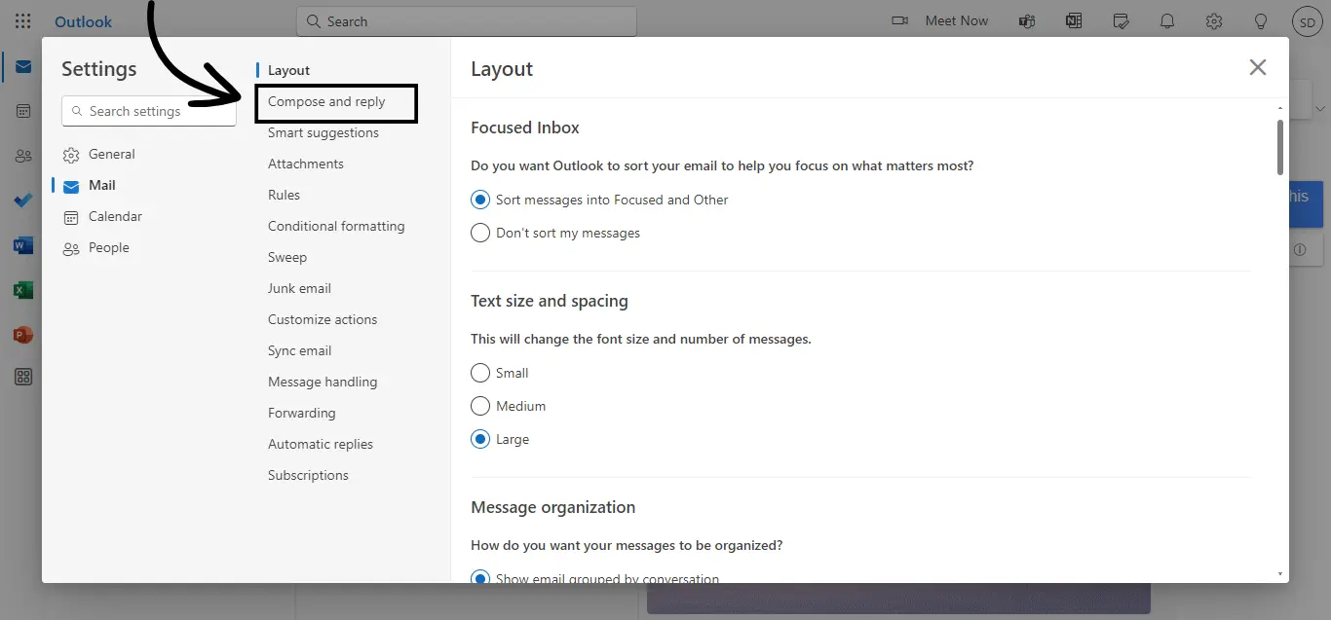Launch Excel from the app rail
The height and width of the screenshot is (620, 1331).
pyautogui.click(x=22, y=290)
